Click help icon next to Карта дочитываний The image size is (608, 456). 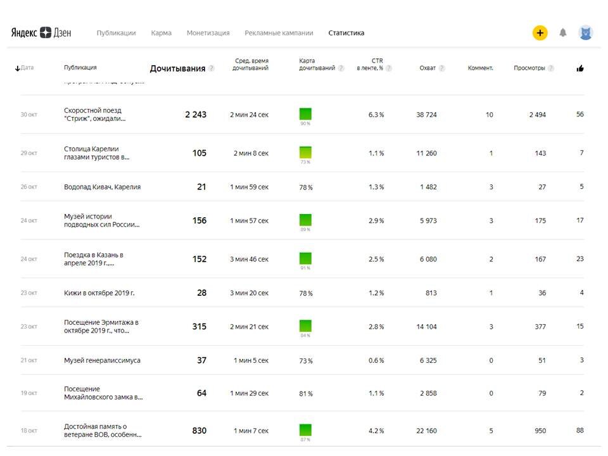click(341, 68)
